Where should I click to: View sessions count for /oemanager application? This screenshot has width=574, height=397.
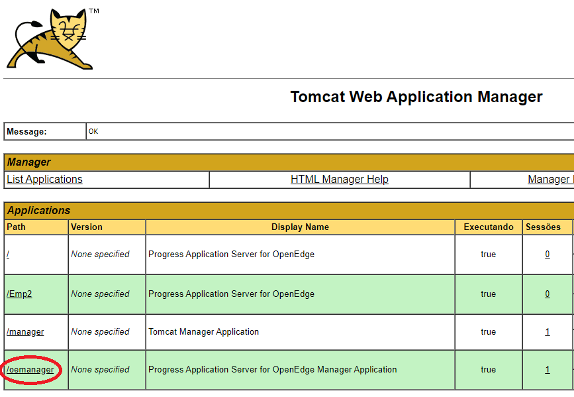point(548,370)
